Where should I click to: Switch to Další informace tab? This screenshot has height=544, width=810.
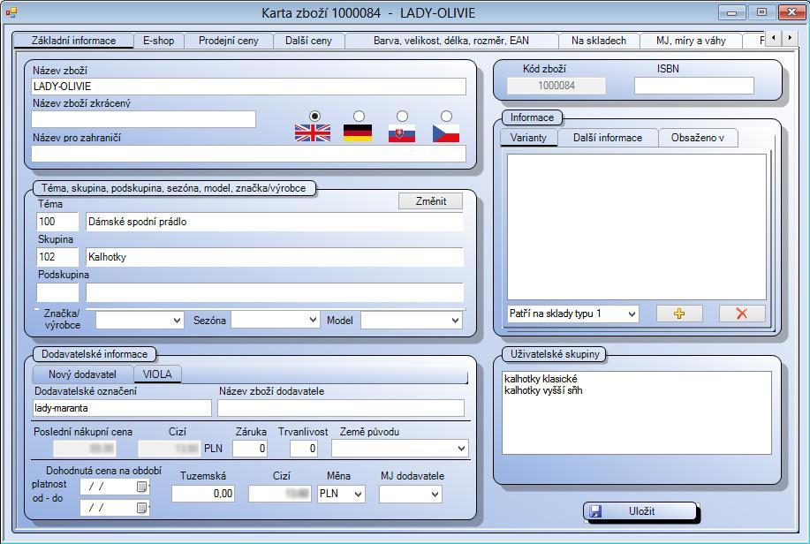(x=608, y=138)
